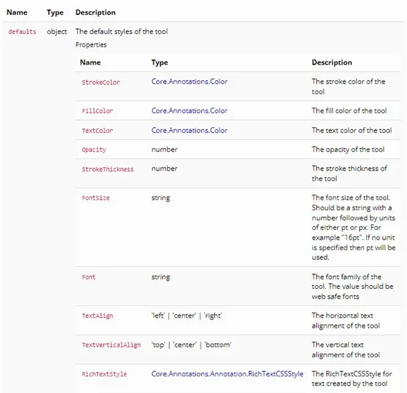Click the Opacity property name
Screen dimensions: 407x393
point(94,150)
